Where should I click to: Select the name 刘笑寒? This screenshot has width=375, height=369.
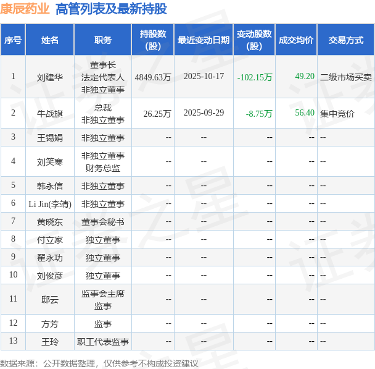click(x=50, y=162)
